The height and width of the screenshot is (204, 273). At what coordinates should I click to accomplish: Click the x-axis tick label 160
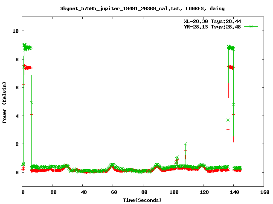(265, 192)
